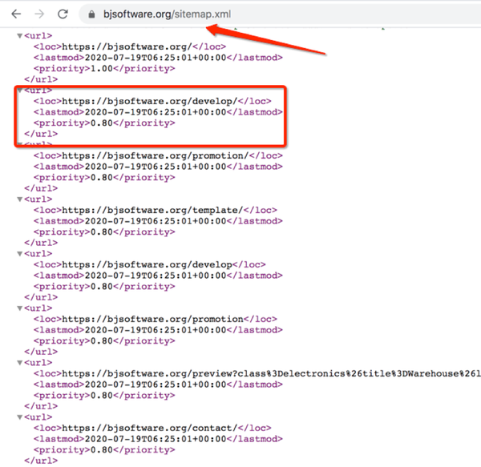
Task: Collapse the url node for the preview?class location
Action: point(19,363)
